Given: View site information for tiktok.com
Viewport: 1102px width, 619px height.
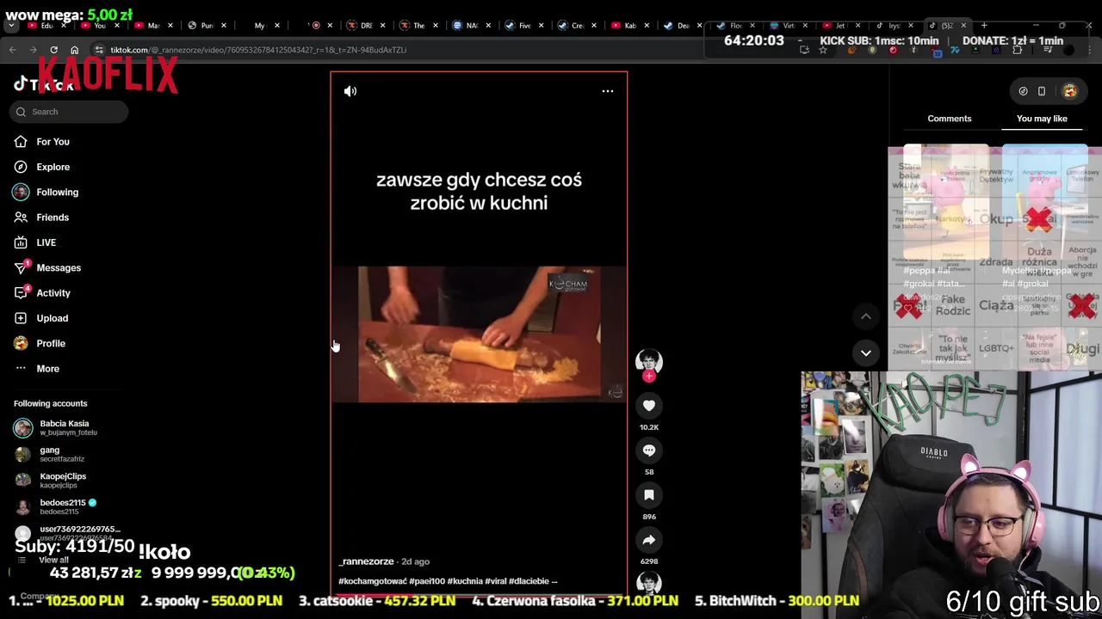Looking at the screenshot, I should coord(99,50).
